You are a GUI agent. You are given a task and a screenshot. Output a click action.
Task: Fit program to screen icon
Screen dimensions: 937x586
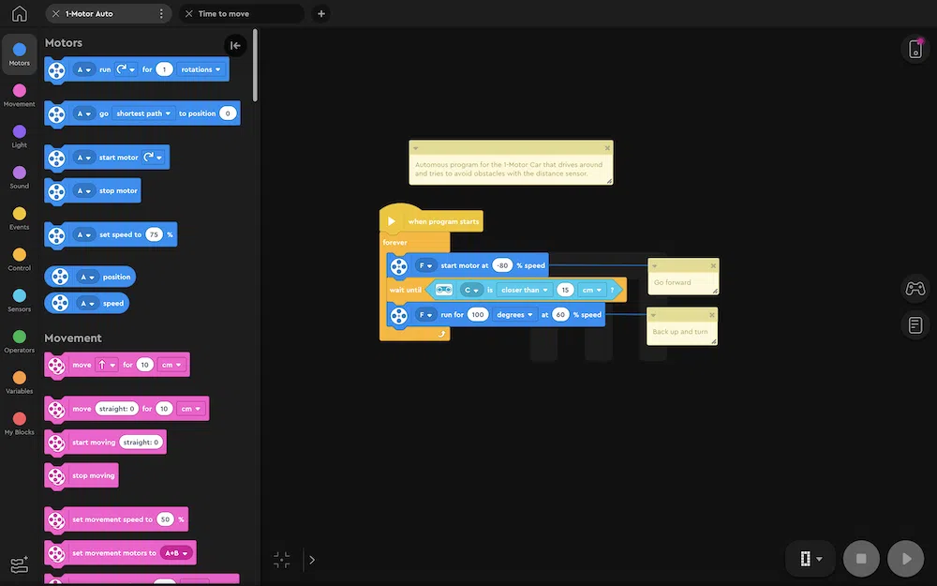pos(282,560)
